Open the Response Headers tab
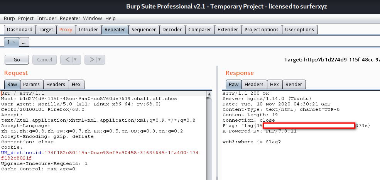 click(x=254, y=85)
